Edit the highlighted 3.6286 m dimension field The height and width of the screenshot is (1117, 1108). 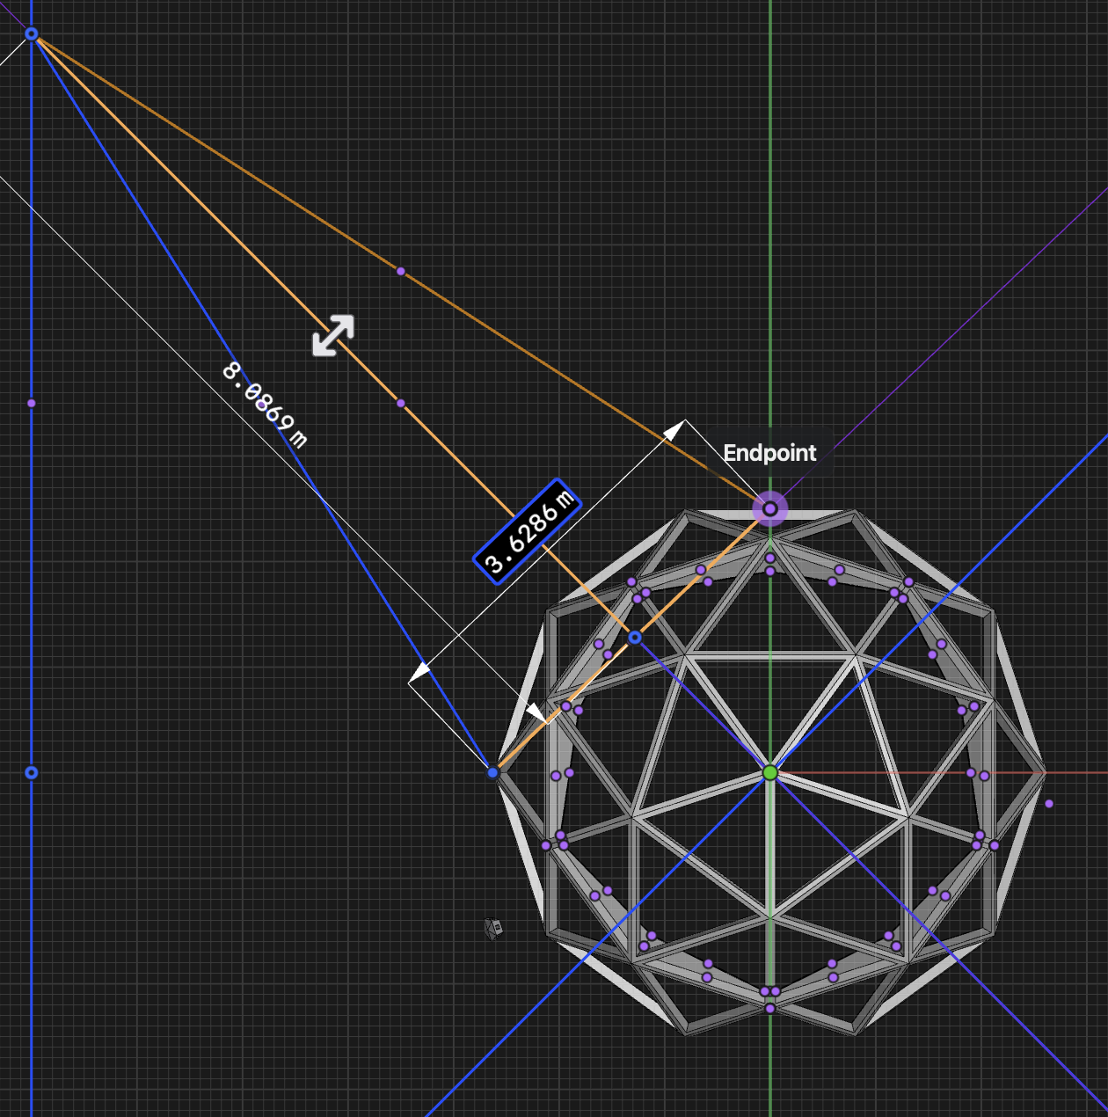pos(528,532)
